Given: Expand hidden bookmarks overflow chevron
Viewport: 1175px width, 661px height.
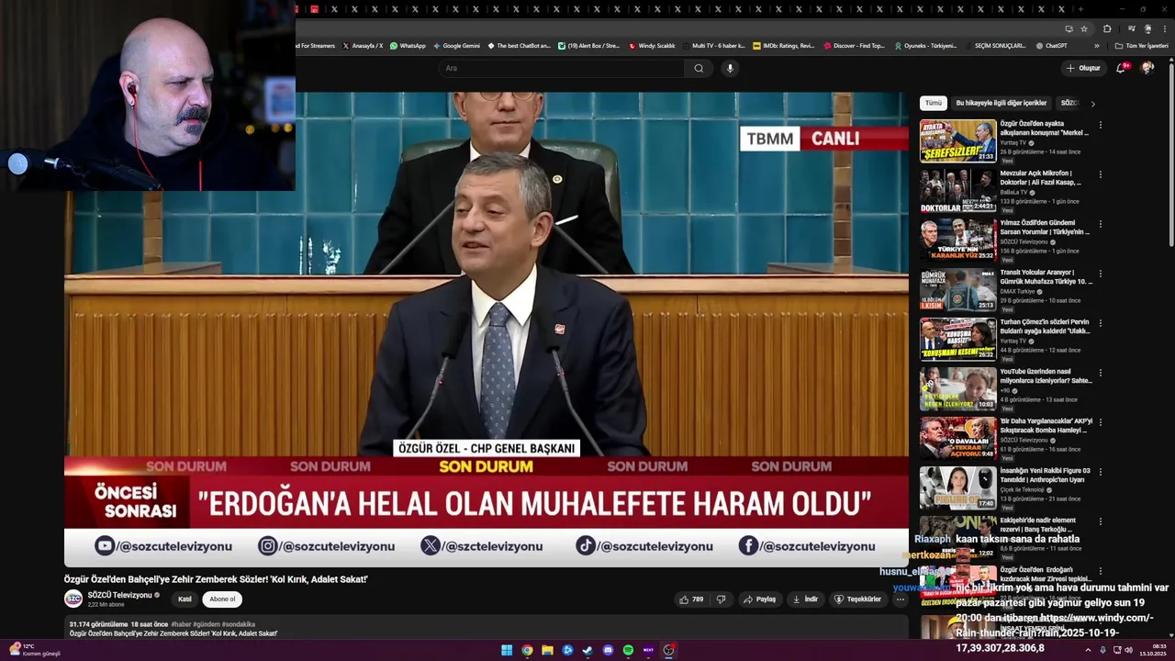Looking at the screenshot, I should pyautogui.click(x=1096, y=46).
